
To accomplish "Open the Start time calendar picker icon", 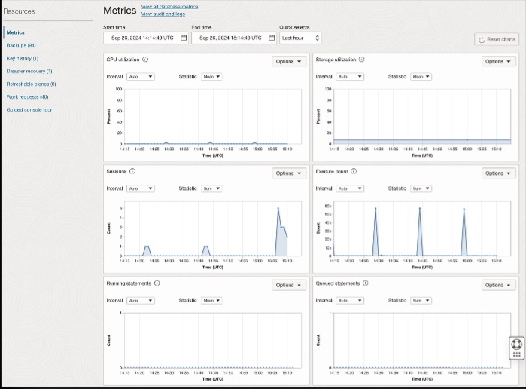I will [x=184, y=38].
